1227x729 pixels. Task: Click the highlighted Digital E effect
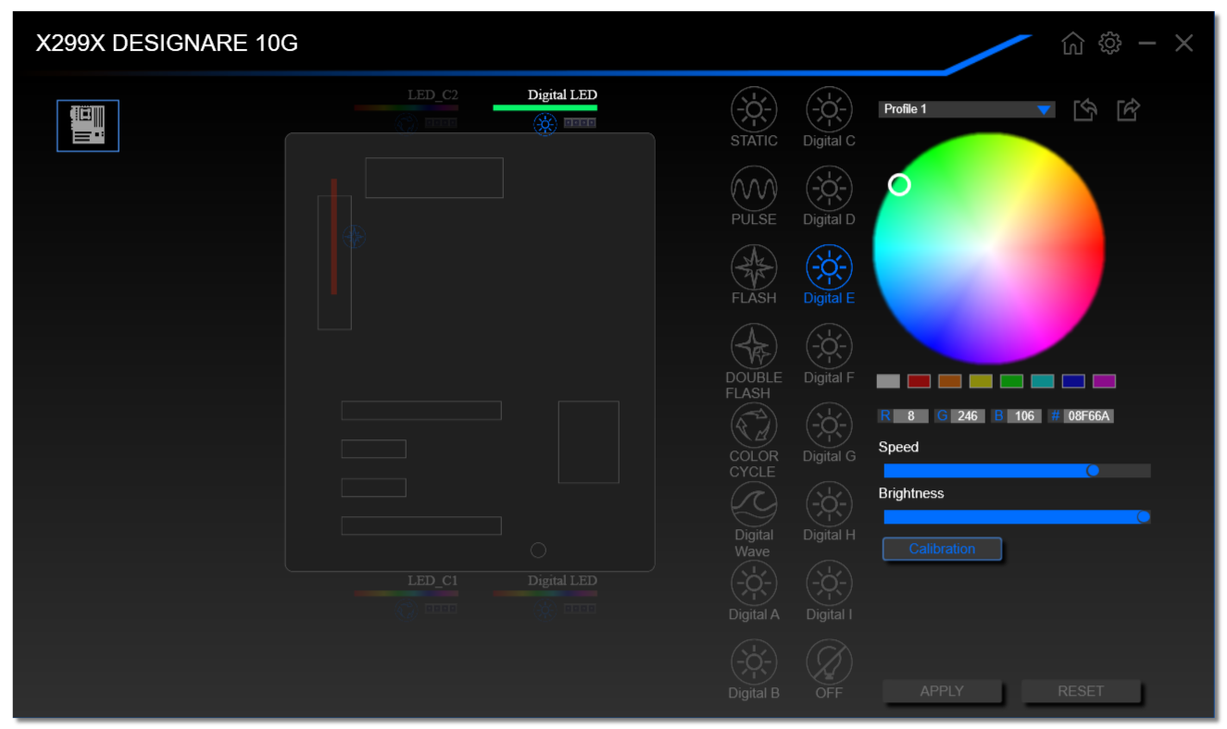[x=829, y=275]
